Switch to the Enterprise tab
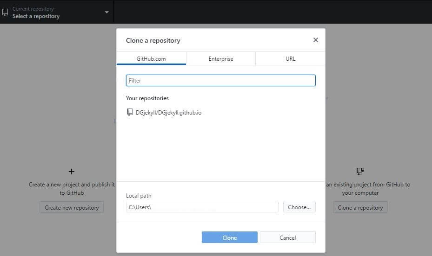The image size is (432, 256). pyautogui.click(x=221, y=58)
